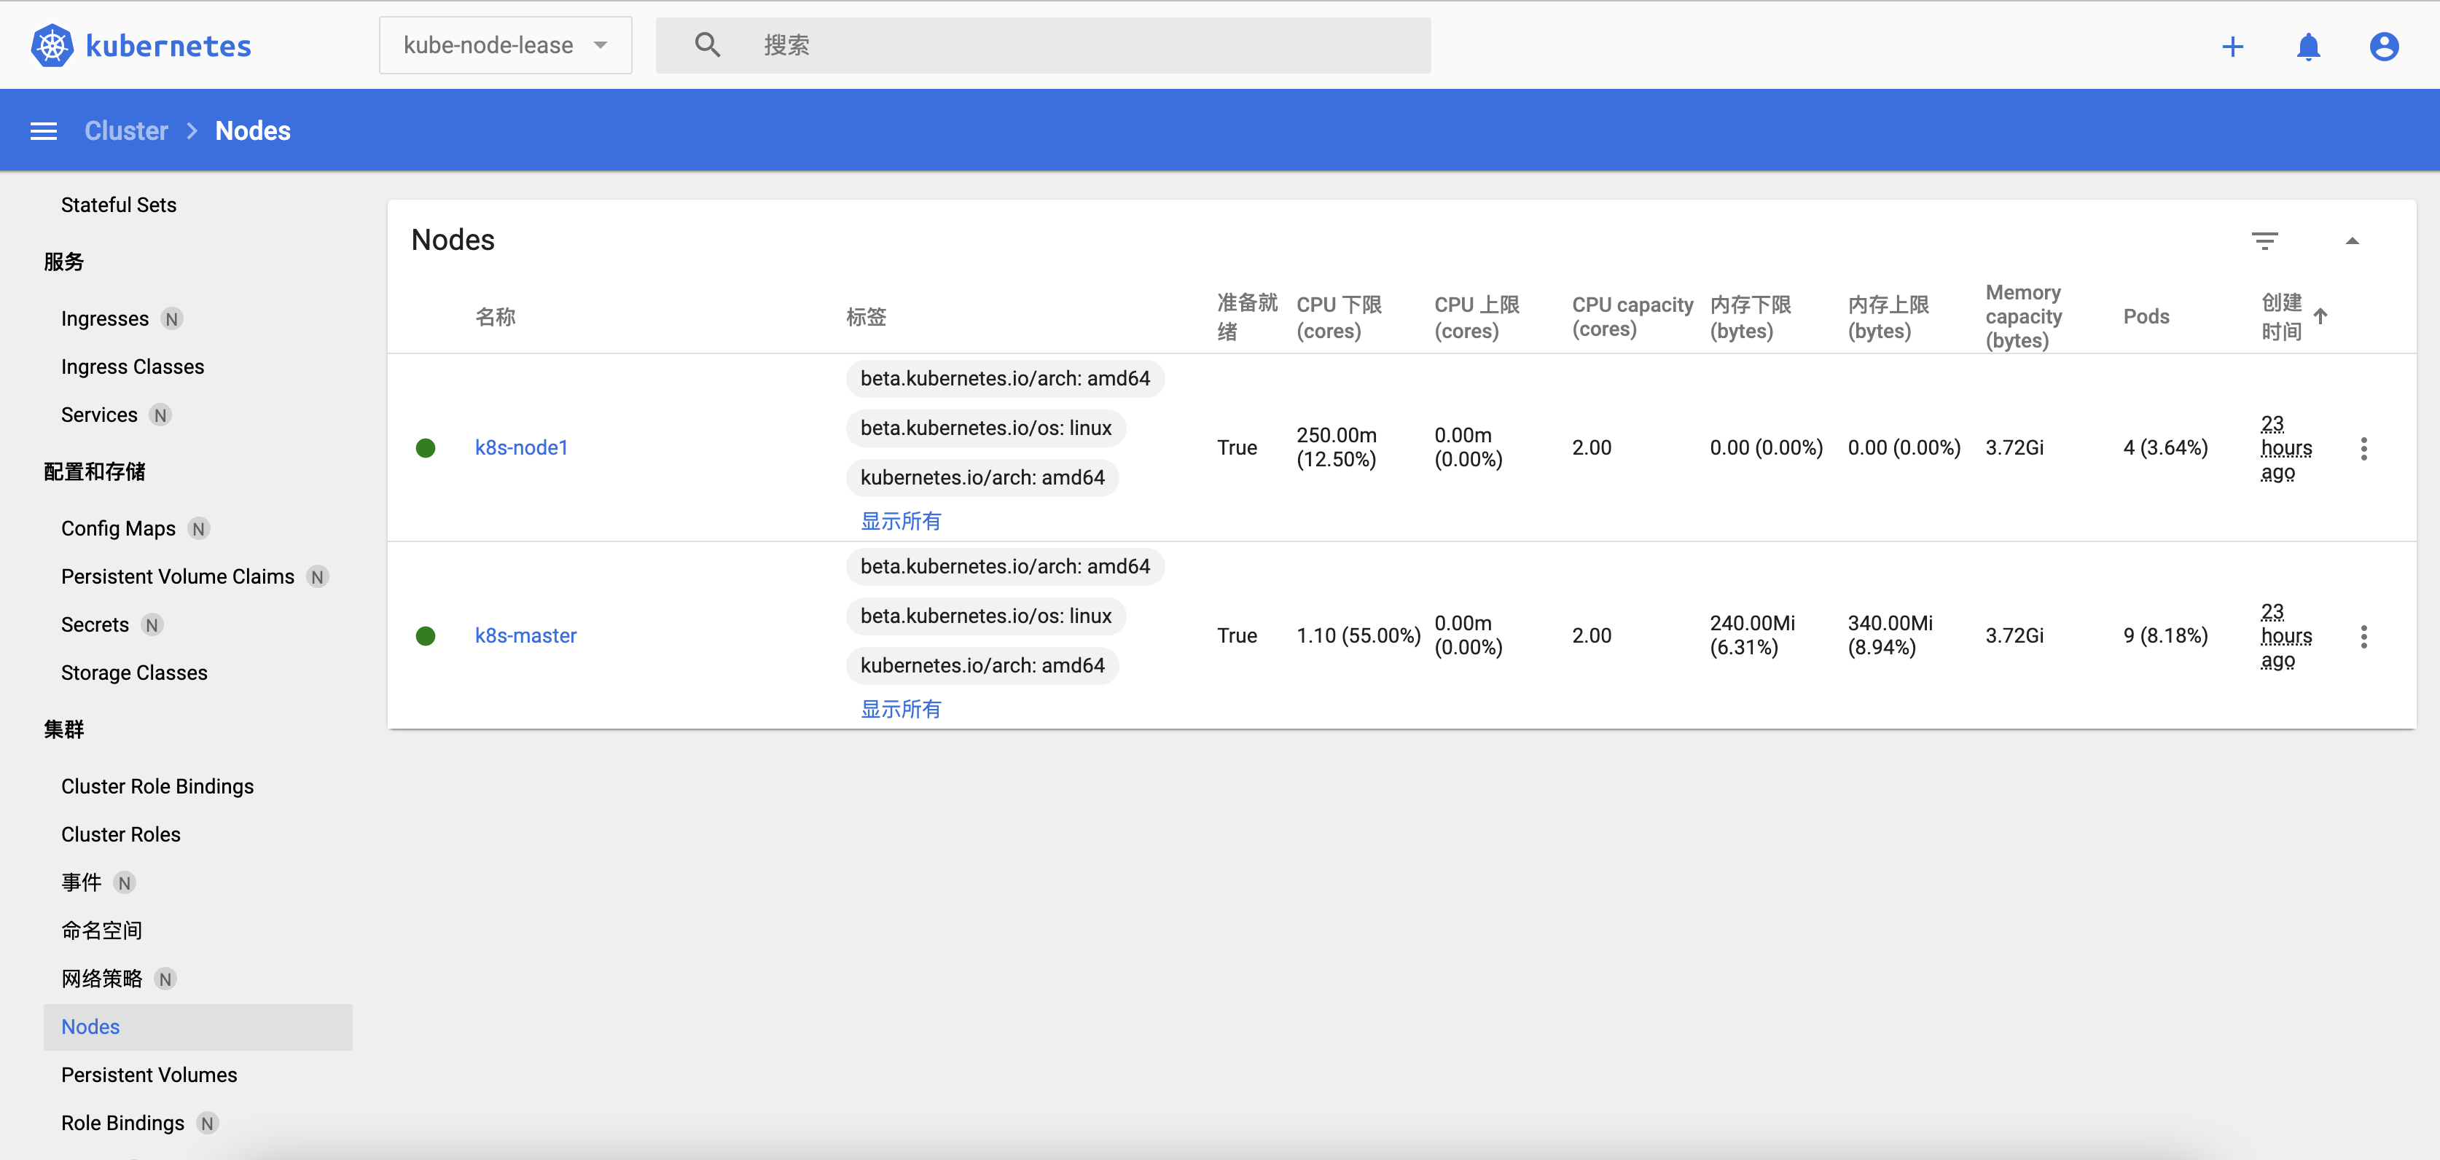The image size is (2440, 1160).
Task: Open Storage Classes in sidebar
Action: (x=133, y=673)
